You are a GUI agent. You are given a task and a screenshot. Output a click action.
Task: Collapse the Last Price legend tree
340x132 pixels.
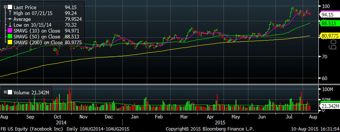click(5, 7)
